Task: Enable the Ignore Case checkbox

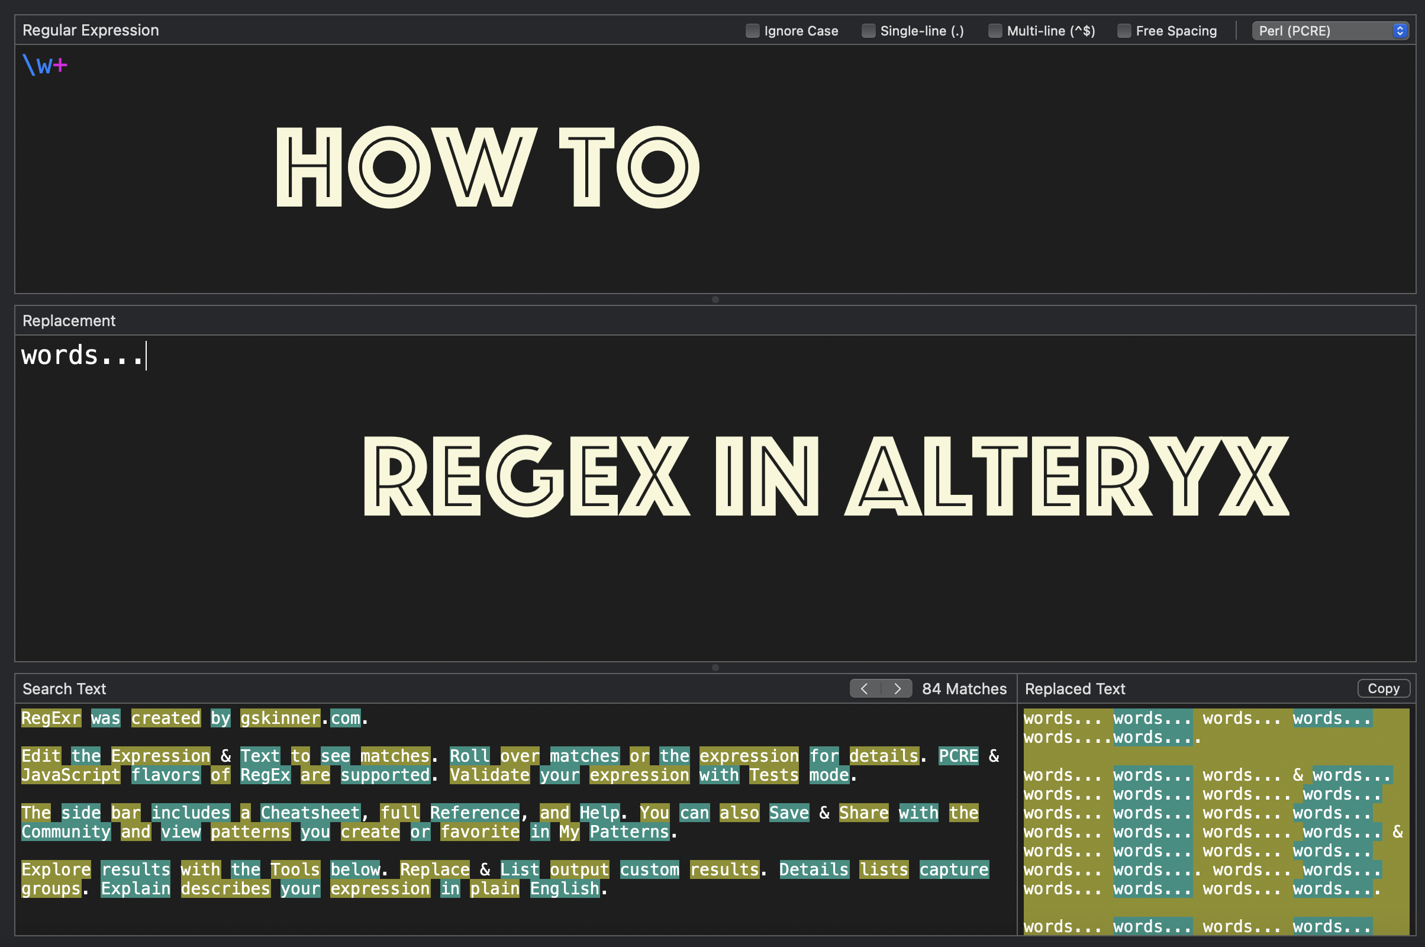Action: click(x=752, y=30)
